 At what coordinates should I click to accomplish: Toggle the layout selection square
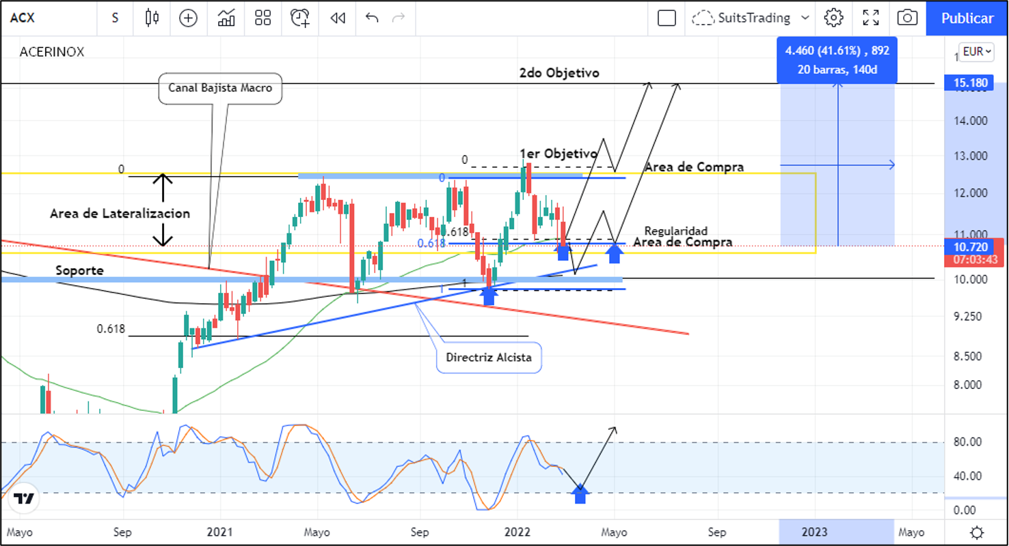pyautogui.click(x=667, y=18)
